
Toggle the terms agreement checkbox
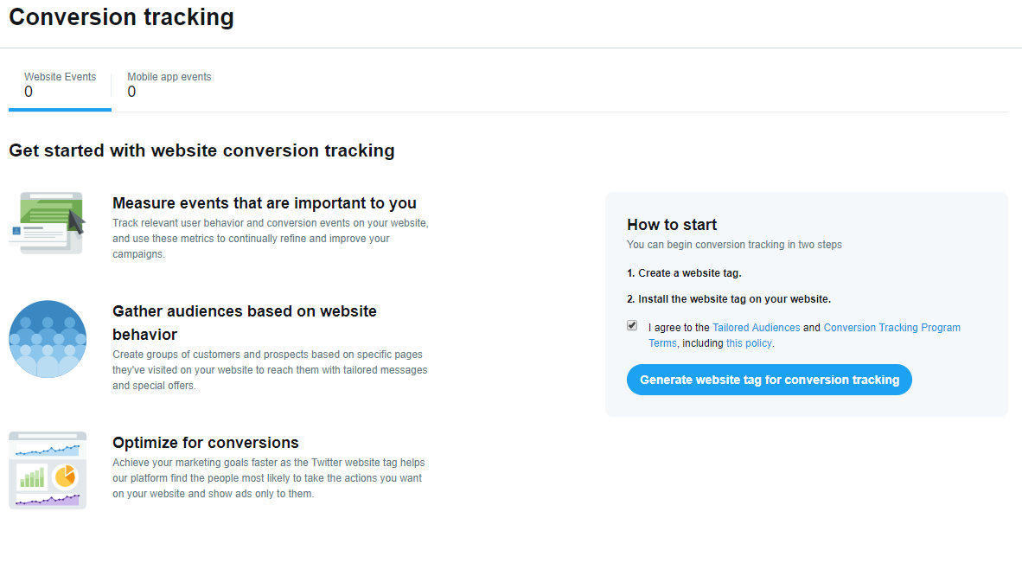click(x=632, y=326)
